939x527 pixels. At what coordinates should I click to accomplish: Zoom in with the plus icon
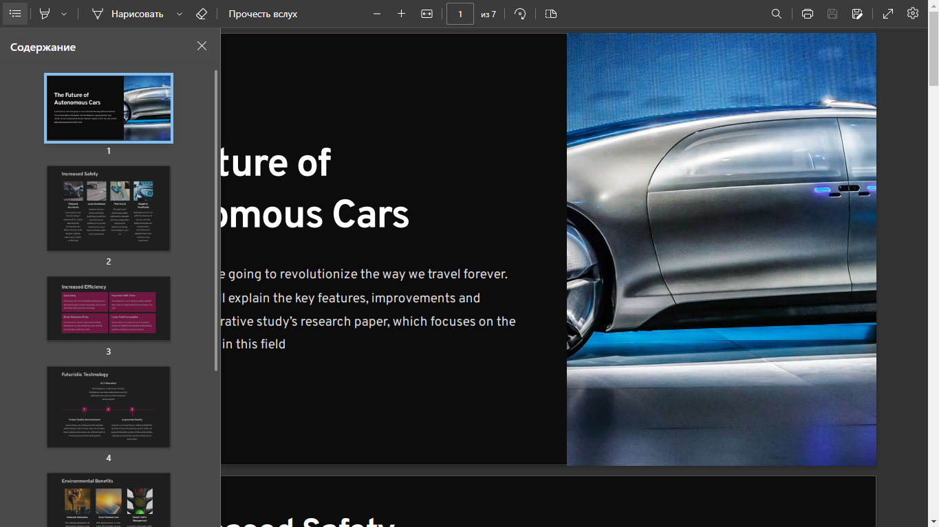(402, 14)
